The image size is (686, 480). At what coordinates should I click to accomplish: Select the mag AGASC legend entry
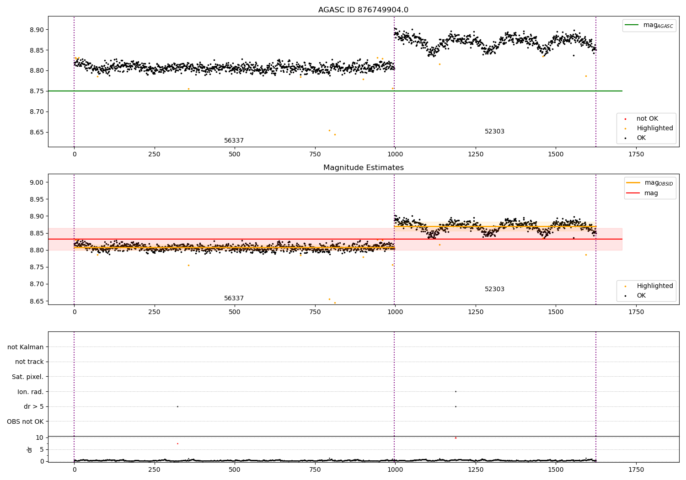coord(649,25)
